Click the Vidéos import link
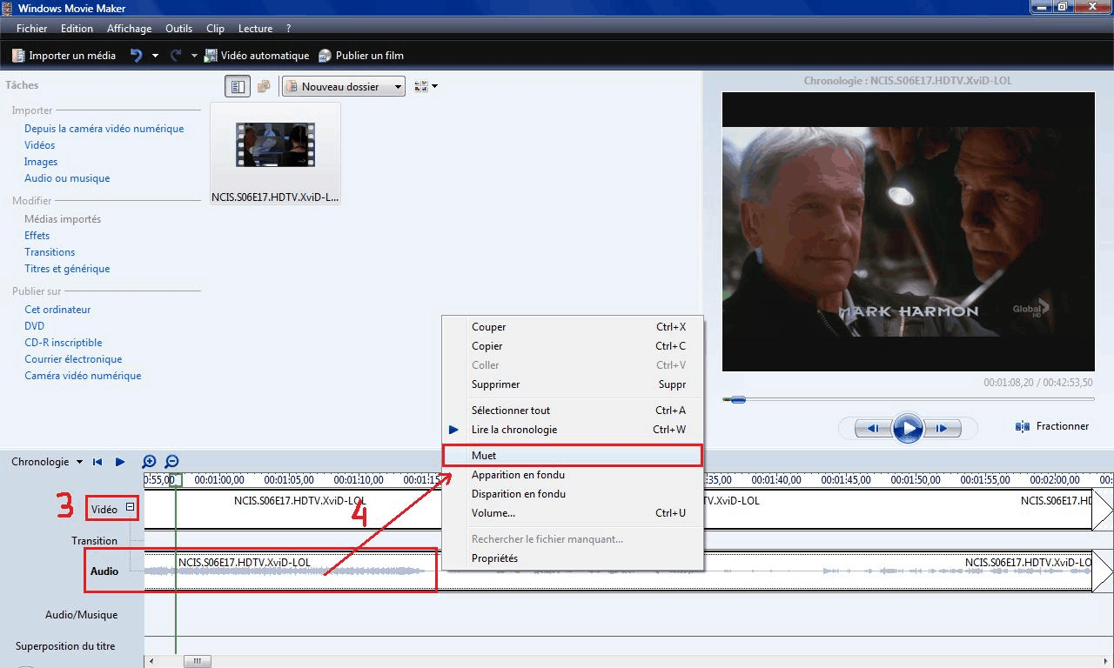 pyautogui.click(x=39, y=145)
